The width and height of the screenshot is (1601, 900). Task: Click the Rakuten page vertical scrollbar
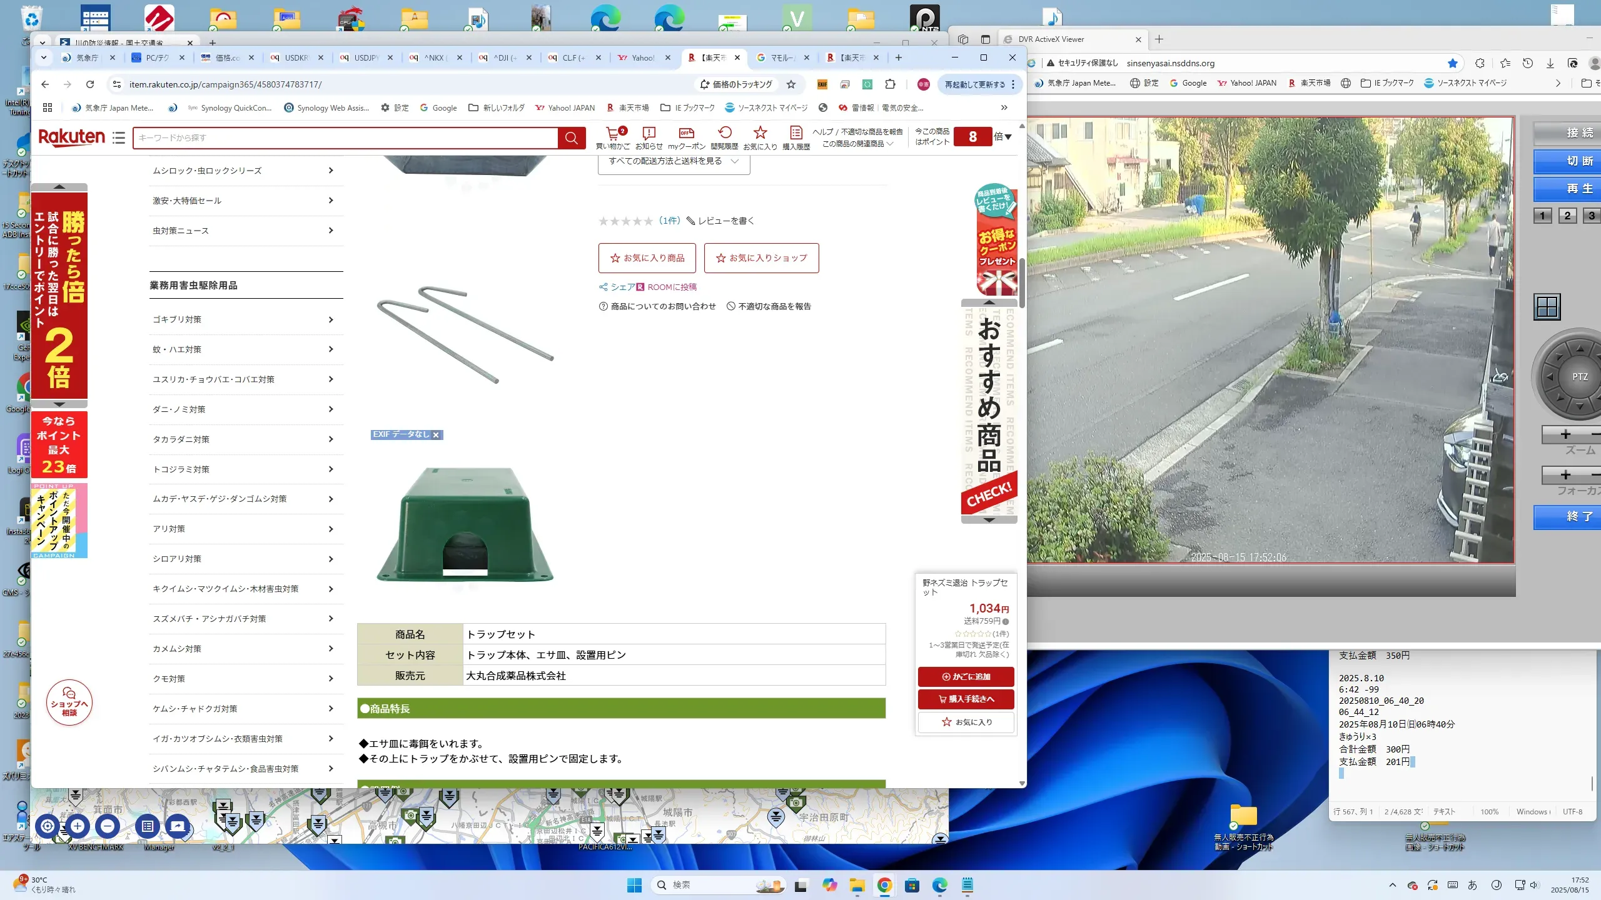(x=1022, y=282)
